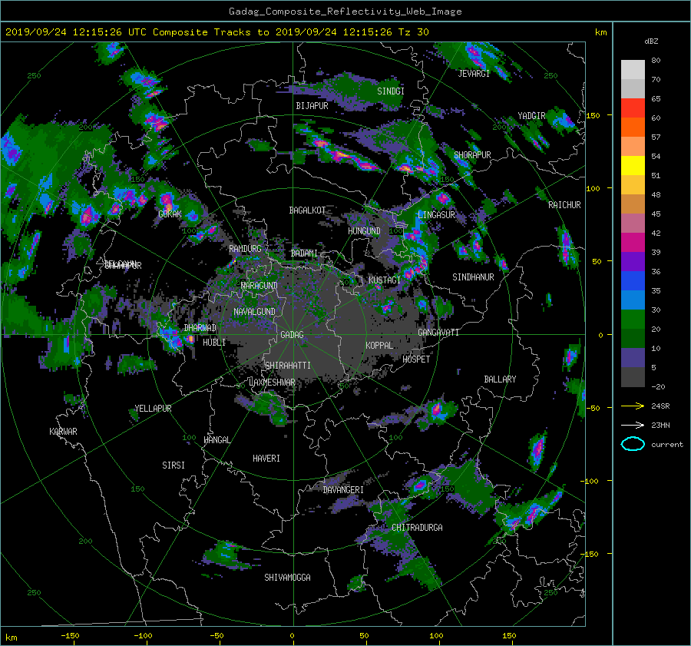This screenshot has height=646, width=691.
Task: Select the 35 dBZ blue swatch
Action: [633, 300]
